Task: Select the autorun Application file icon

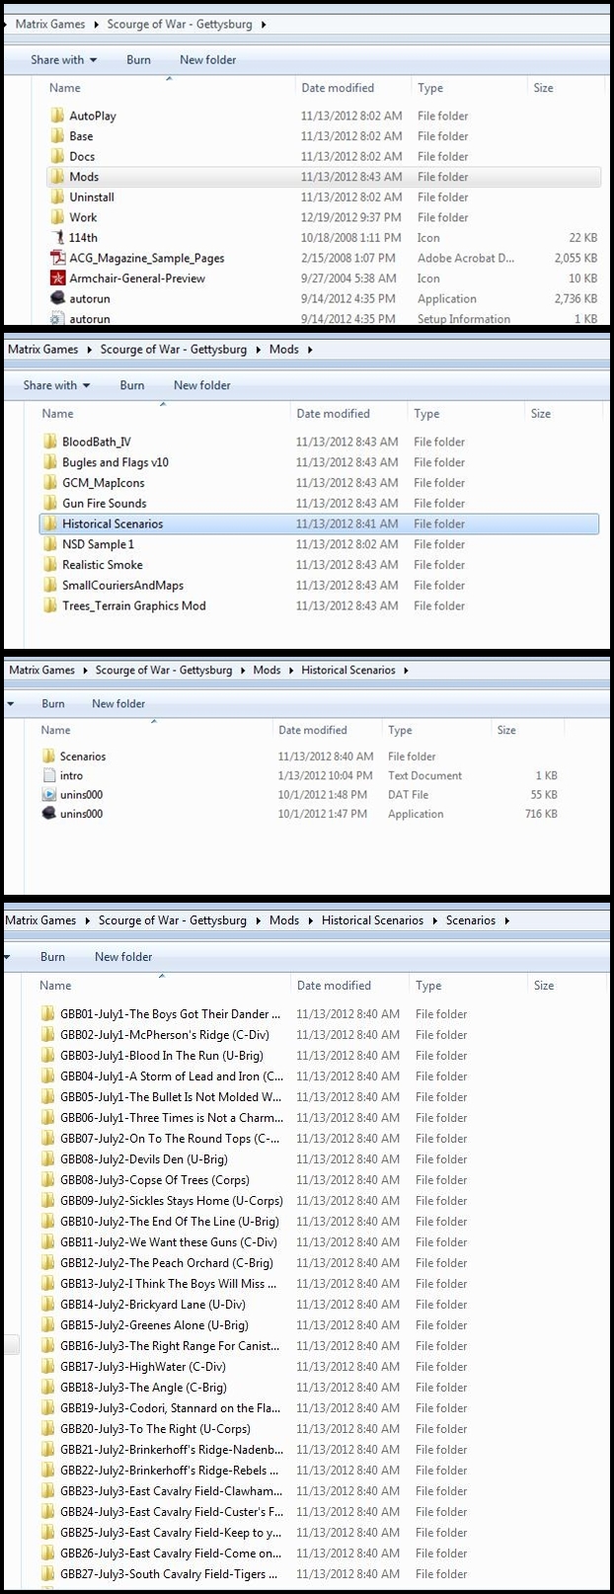Action: 57,298
